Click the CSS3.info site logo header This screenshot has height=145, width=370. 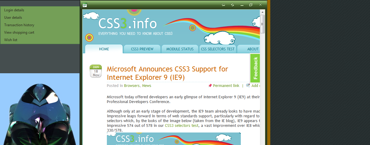tap(128, 24)
